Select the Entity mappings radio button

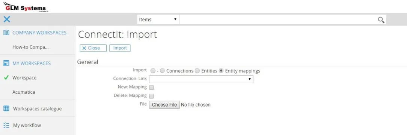click(221, 71)
